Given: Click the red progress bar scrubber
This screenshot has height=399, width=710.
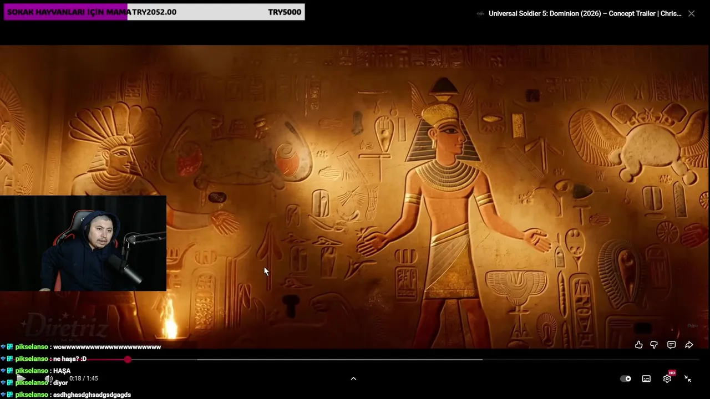Looking at the screenshot, I should [x=128, y=359].
